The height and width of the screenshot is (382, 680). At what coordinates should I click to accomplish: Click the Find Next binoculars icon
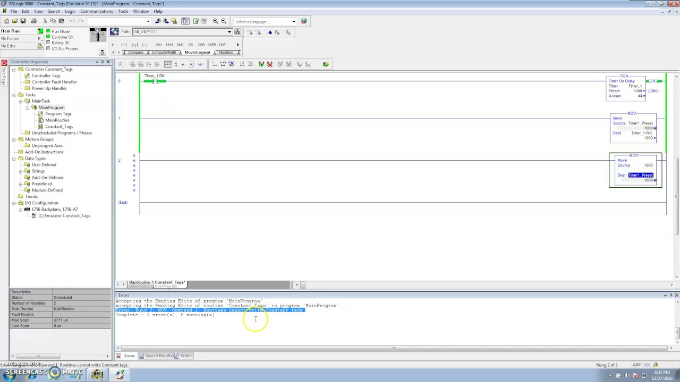166,21
